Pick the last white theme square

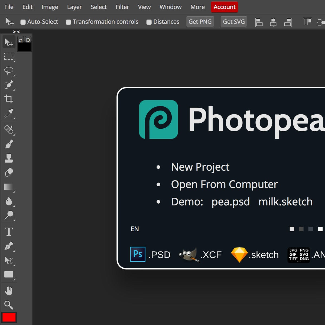[320, 229]
